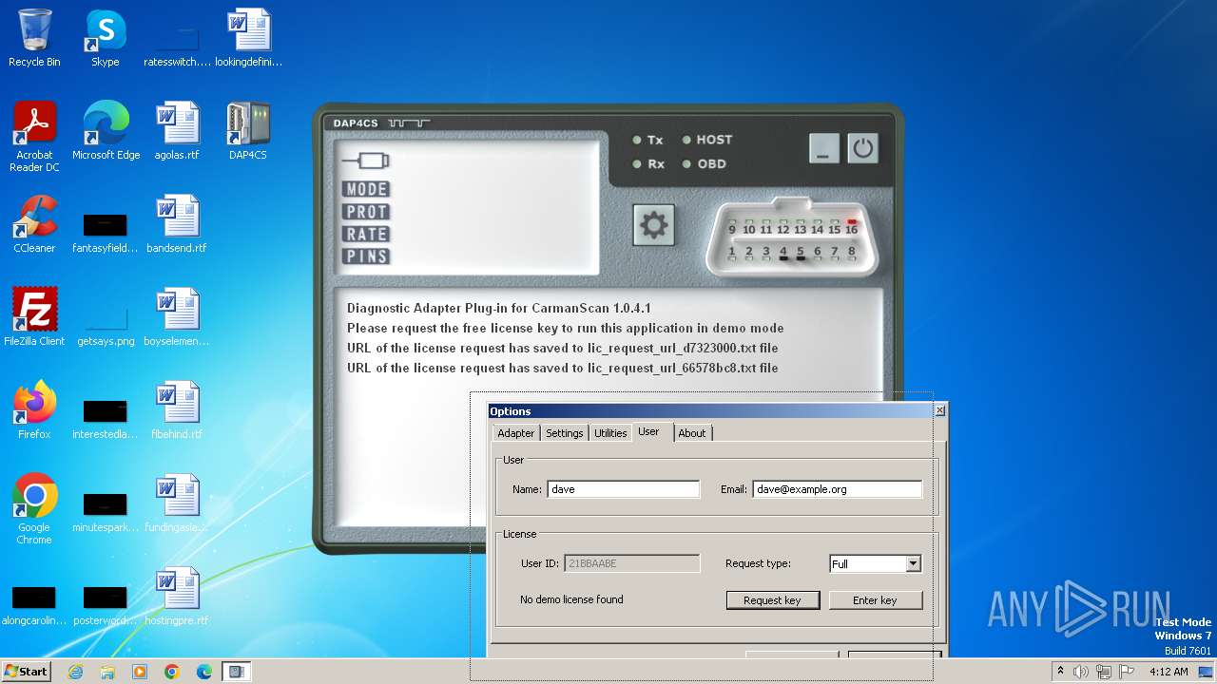Click OBD connector pin 16
The width and height of the screenshot is (1217, 684).
[851, 228]
